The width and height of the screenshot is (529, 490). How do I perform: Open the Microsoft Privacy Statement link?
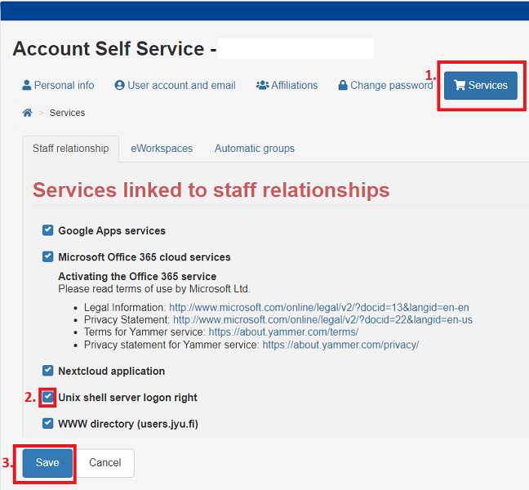pyautogui.click(x=322, y=320)
